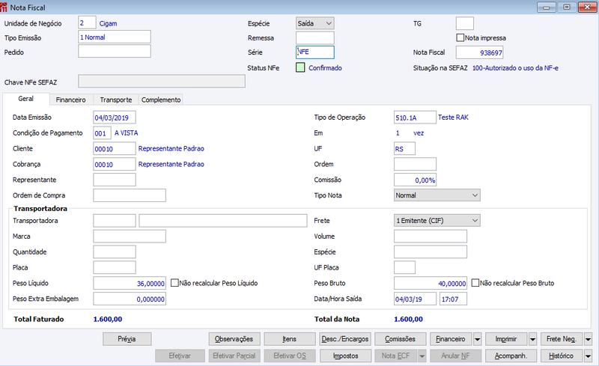This screenshot has height=366, width=599.
Task: Click the Representante input field
Action: (x=115, y=180)
